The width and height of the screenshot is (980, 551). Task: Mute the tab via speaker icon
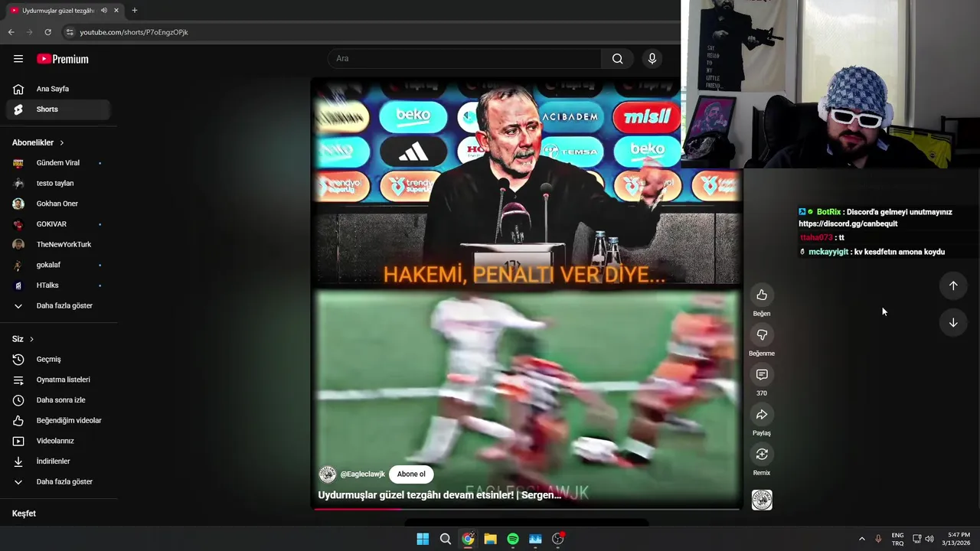104,11
